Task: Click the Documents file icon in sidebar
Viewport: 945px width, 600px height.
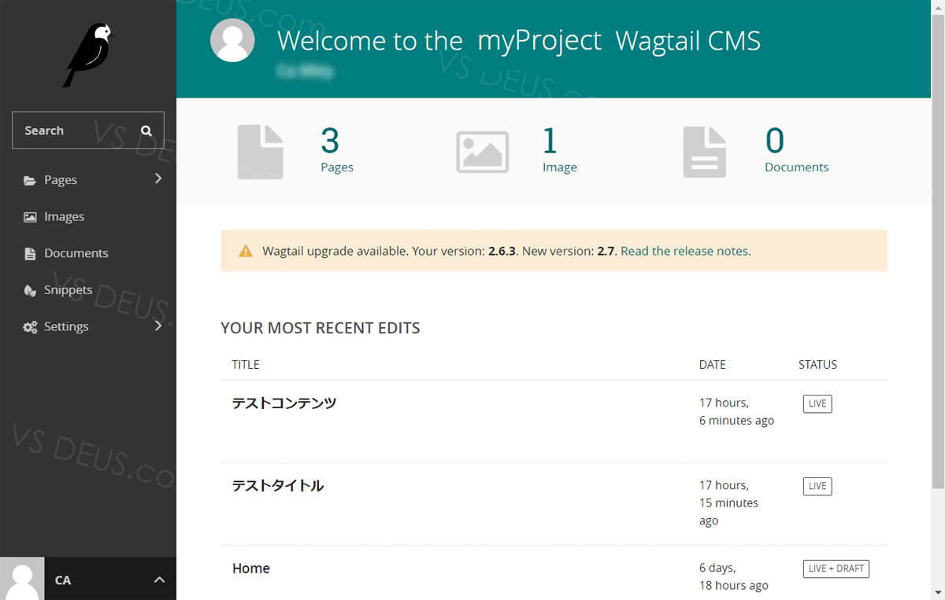Action: [x=30, y=253]
